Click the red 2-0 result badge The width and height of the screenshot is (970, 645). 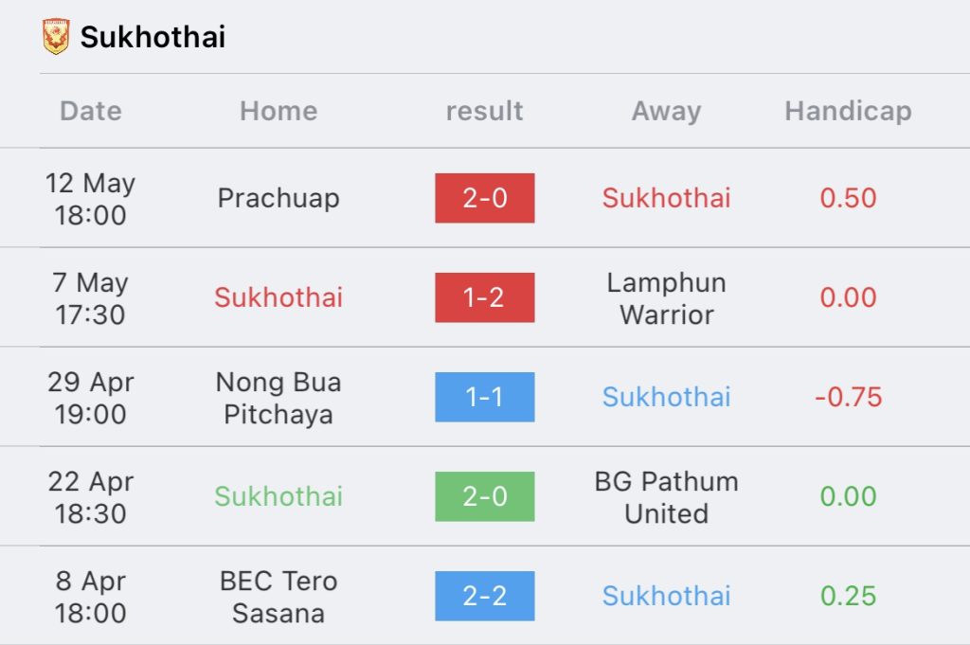[484, 198]
